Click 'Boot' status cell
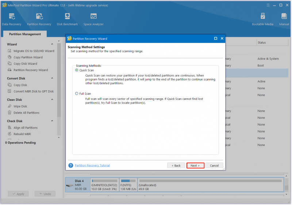Screen dimensions: 292x205 261,66
